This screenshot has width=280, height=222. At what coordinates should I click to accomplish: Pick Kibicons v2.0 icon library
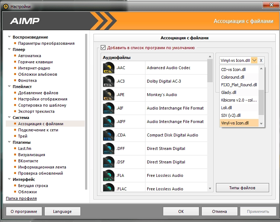239,100
